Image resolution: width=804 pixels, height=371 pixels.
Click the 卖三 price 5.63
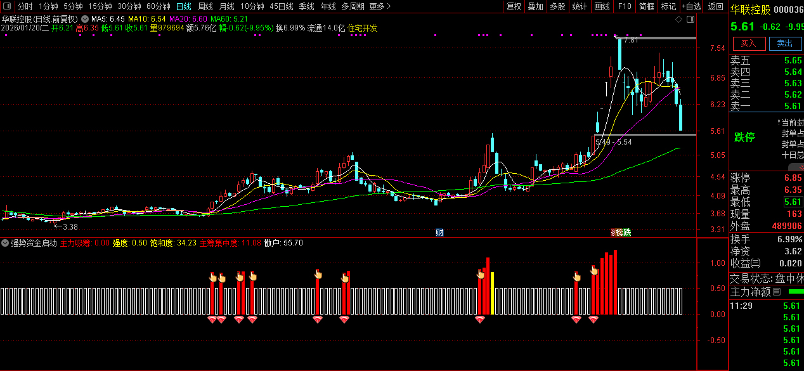click(793, 83)
